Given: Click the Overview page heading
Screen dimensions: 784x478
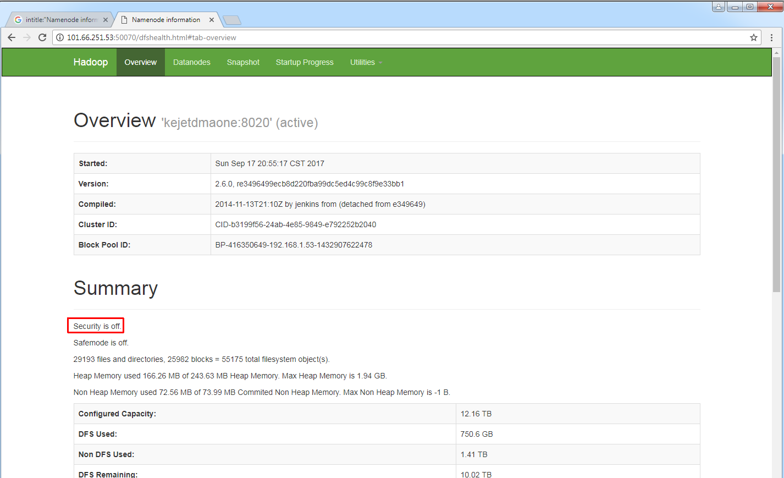Looking at the screenshot, I should point(115,120).
